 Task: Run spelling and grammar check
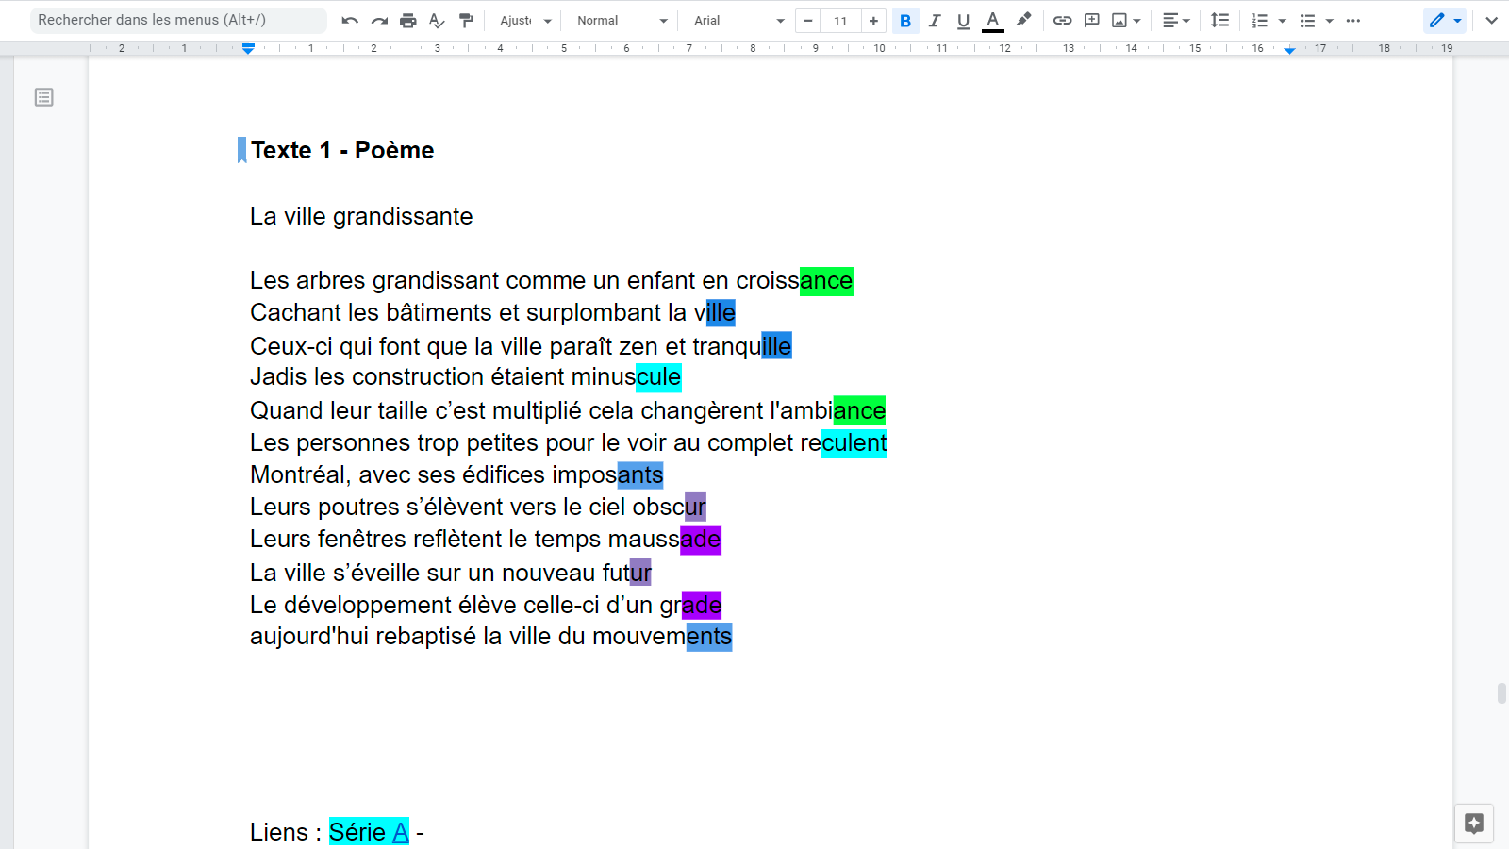pyautogui.click(x=437, y=20)
